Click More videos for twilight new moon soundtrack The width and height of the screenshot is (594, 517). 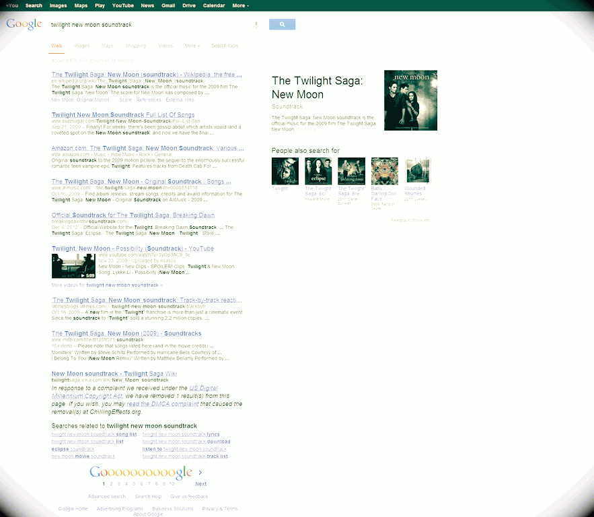[107, 285]
